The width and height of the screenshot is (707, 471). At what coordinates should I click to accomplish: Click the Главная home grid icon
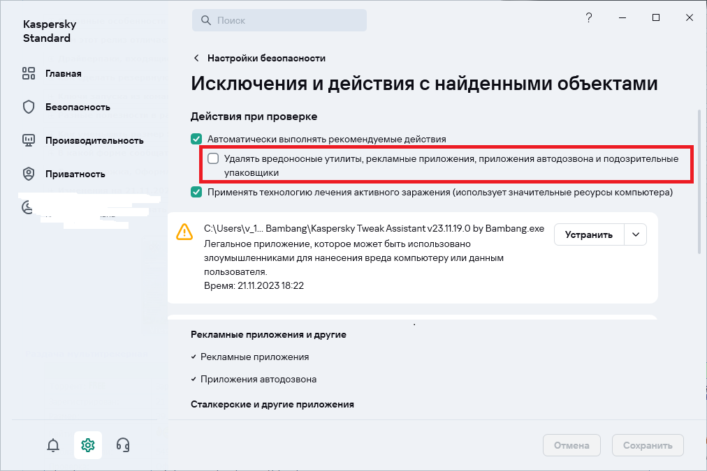[29, 73]
